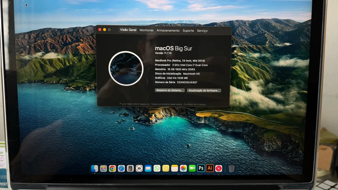Click the 3 GHz Intel Core i7 Dual-Core value
Image resolution: width=338 pixels, height=190 pixels.
click(x=190, y=65)
